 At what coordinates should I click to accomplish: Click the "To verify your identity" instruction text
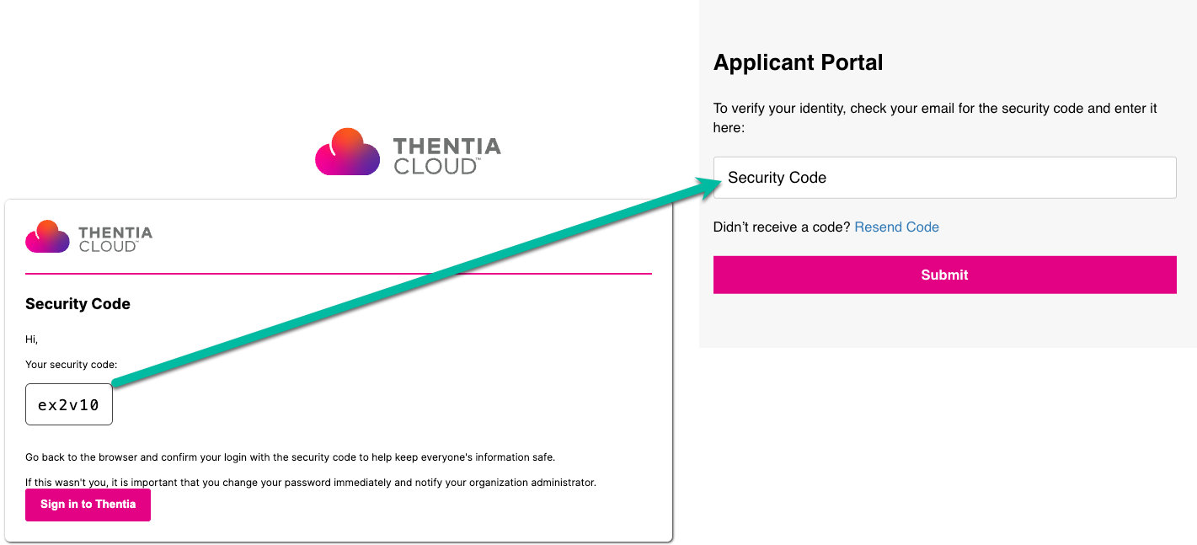[x=935, y=118]
